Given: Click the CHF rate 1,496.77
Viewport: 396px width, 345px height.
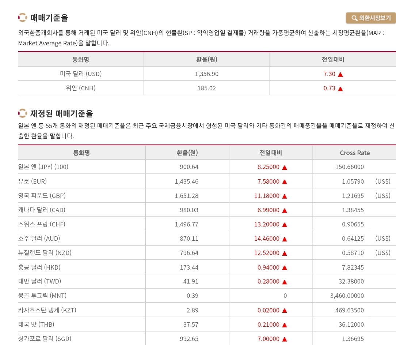Looking at the screenshot, I should pyautogui.click(x=187, y=224).
